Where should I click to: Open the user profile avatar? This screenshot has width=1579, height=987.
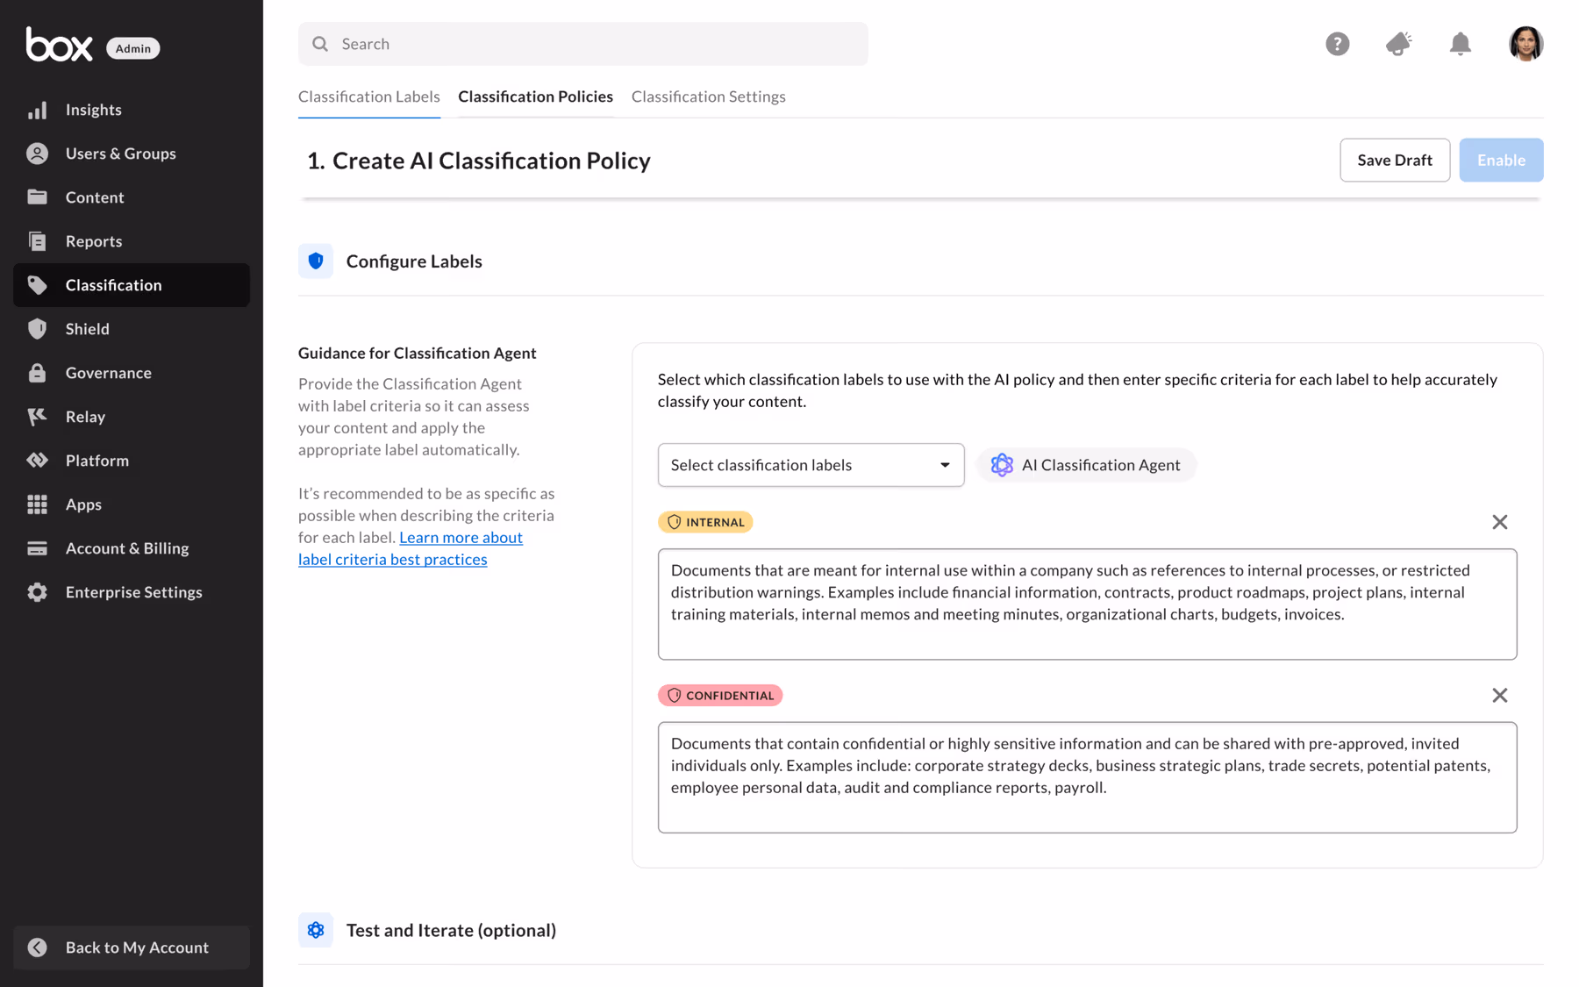click(1525, 44)
